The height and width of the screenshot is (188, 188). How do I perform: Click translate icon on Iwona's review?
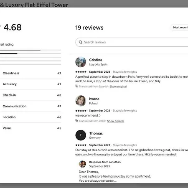click(76, 120)
